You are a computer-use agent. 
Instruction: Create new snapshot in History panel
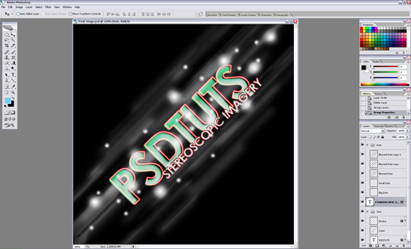pyautogui.click(x=397, y=117)
